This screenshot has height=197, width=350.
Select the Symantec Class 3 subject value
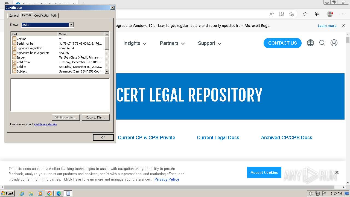[x=81, y=71]
